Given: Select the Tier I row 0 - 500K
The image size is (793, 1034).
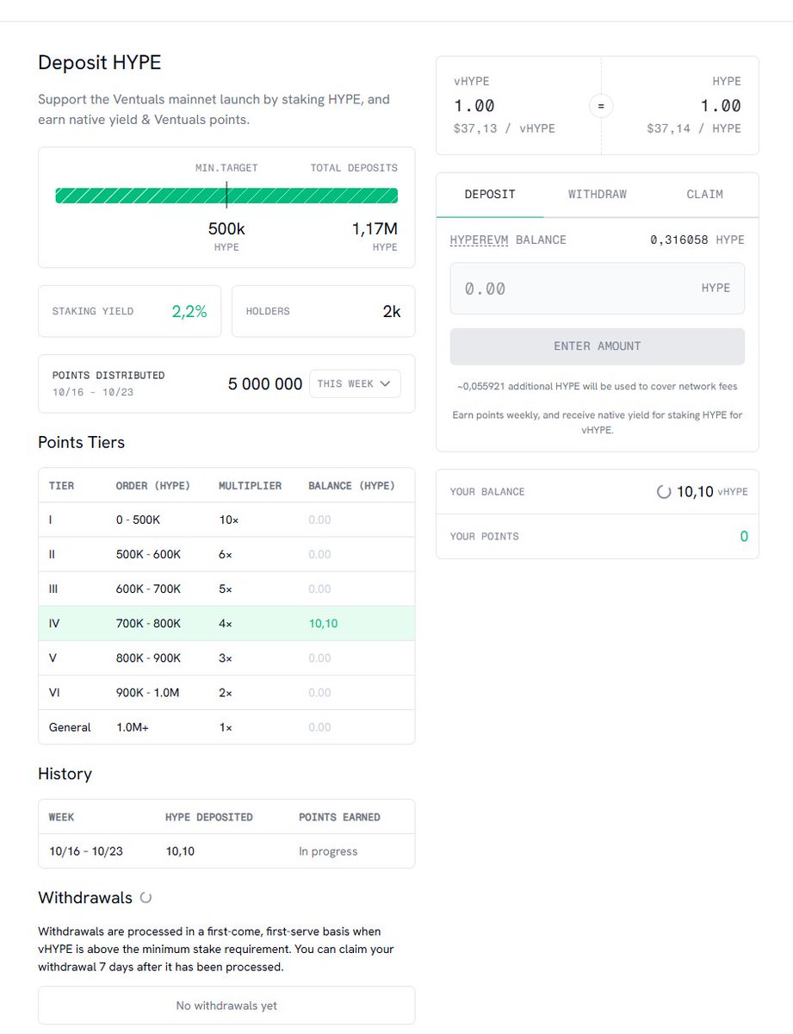Looking at the screenshot, I should pyautogui.click(x=226, y=520).
